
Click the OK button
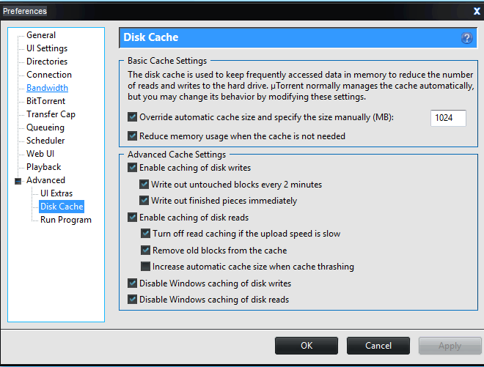point(307,346)
